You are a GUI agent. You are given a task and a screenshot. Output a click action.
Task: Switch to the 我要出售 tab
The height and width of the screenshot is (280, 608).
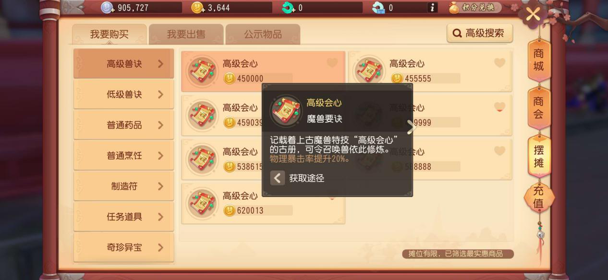pyautogui.click(x=186, y=35)
